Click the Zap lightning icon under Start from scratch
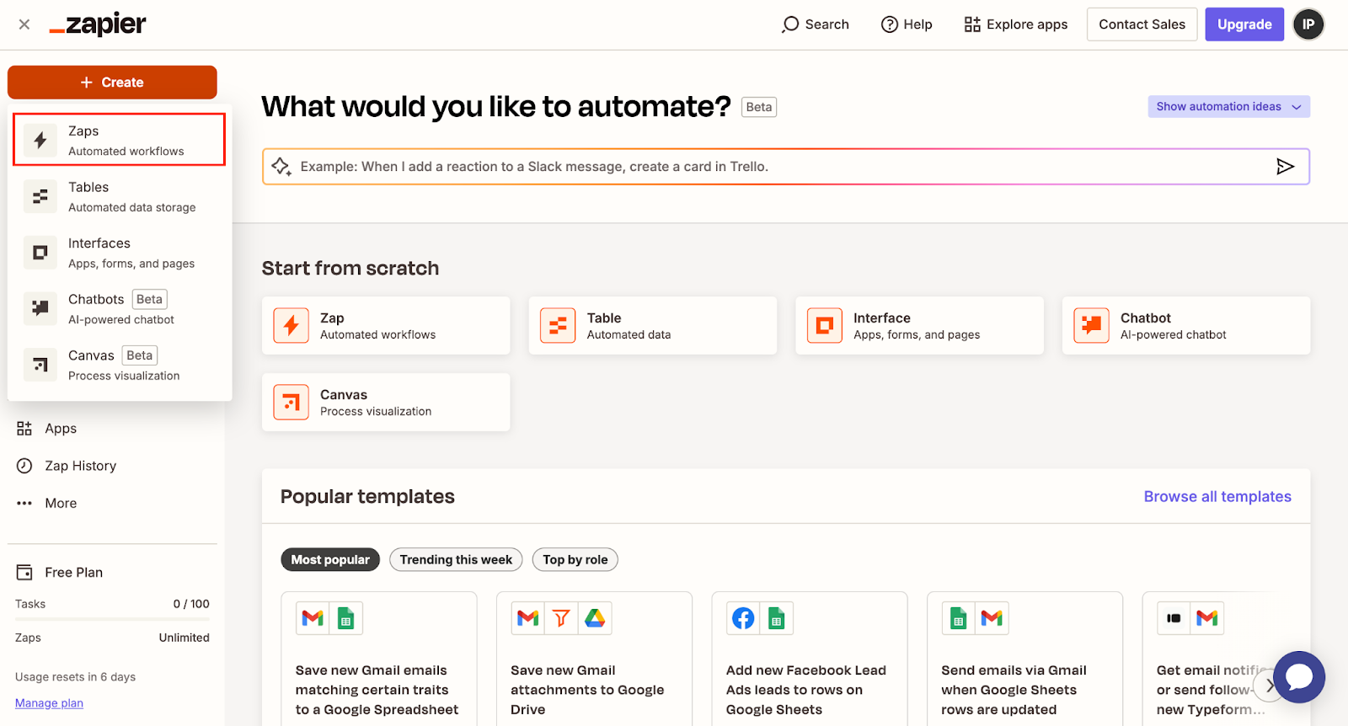 pos(292,326)
